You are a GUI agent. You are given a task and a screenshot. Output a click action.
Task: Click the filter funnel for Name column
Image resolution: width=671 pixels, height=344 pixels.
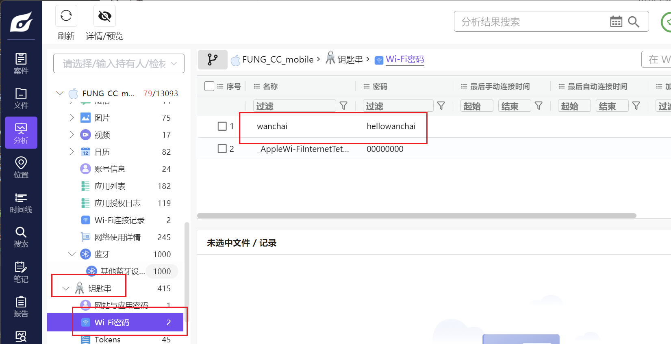click(343, 106)
